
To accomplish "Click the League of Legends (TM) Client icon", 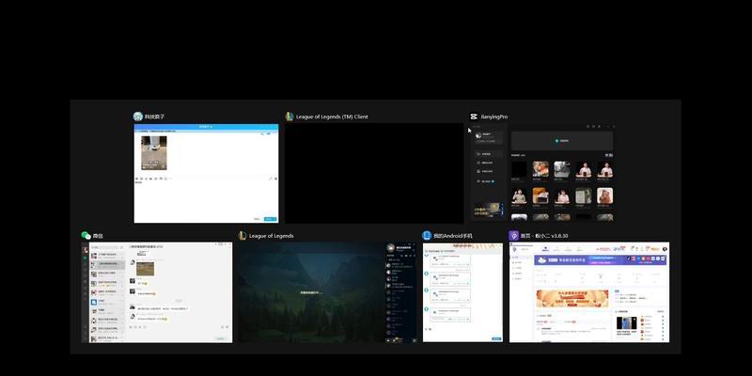I will 290,117.
